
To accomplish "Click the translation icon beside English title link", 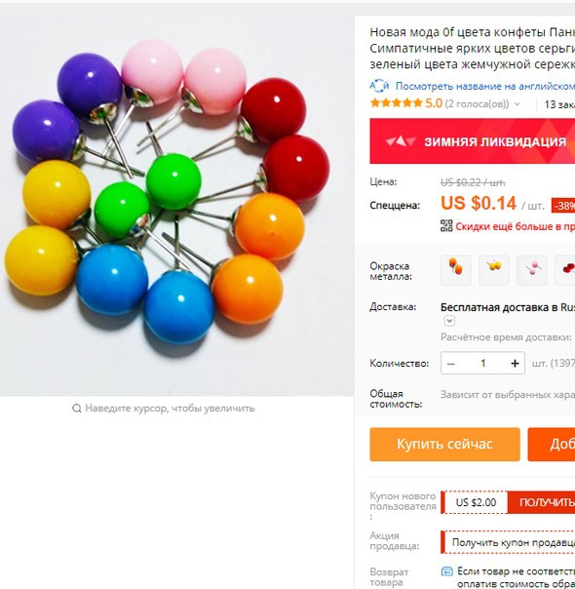I will tap(379, 86).
